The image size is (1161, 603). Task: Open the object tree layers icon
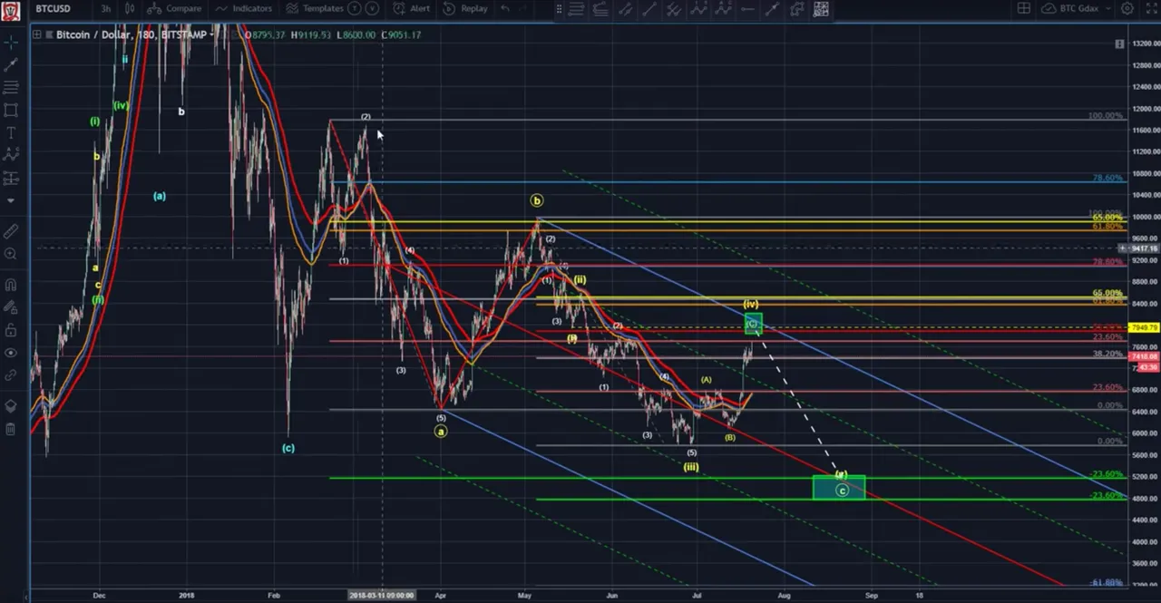click(x=11, y=406)
